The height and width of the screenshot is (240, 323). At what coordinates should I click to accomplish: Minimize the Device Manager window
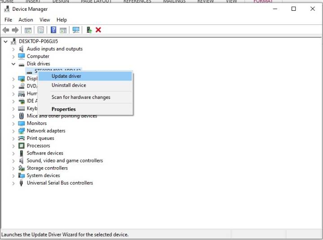tap(275, 9)
